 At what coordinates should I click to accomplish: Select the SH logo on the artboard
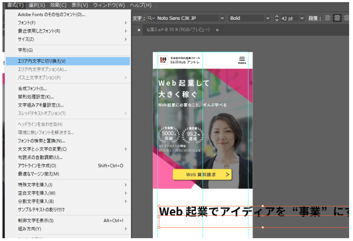click(163, 60)
